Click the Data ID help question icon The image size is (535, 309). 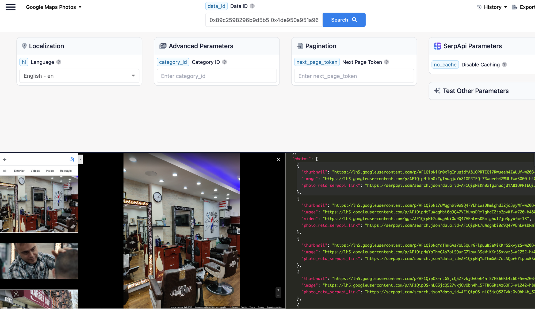coord(252,6)
